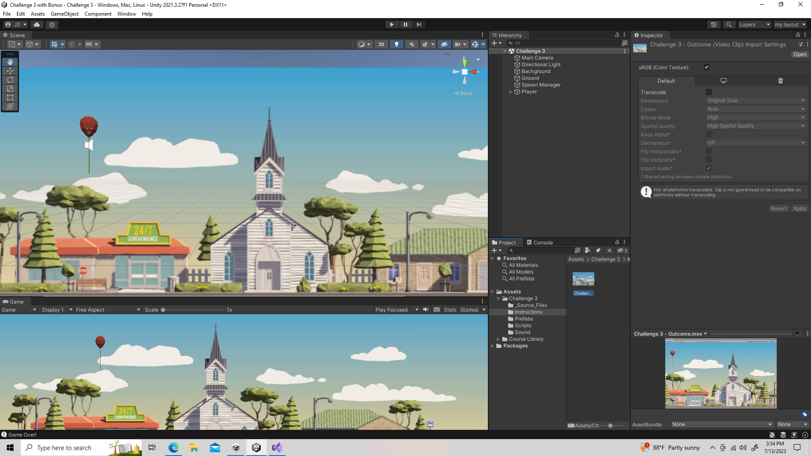Enable the Transcode checkbox

(x=708, y=92)
